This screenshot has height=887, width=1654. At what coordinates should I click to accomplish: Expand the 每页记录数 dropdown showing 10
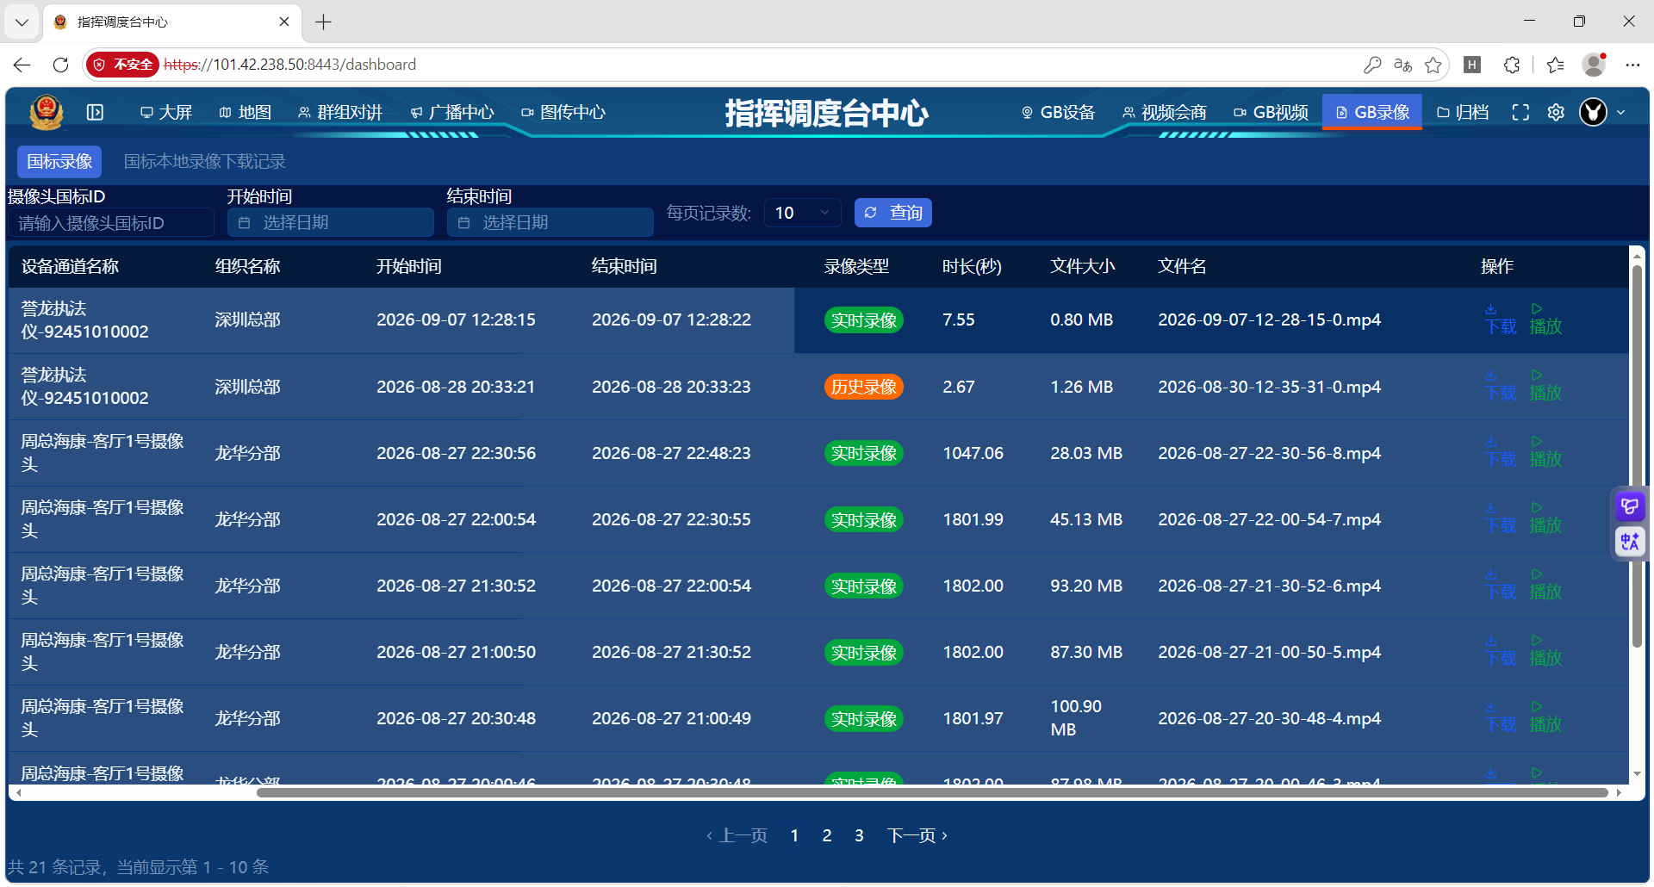pos(803,213)
